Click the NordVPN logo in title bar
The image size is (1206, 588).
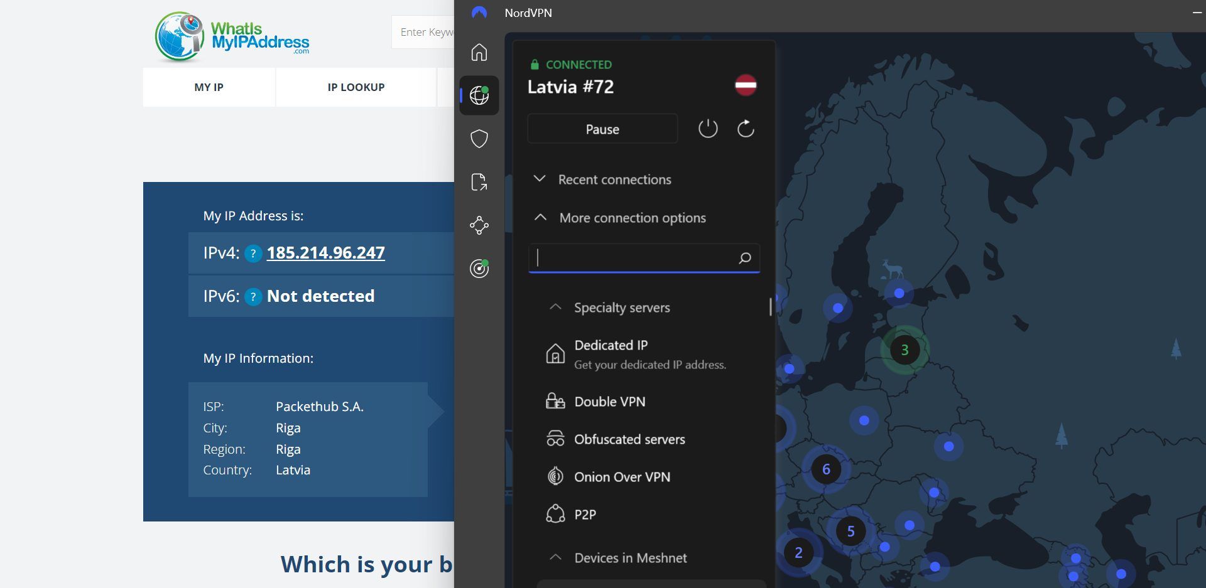point(479,13)
